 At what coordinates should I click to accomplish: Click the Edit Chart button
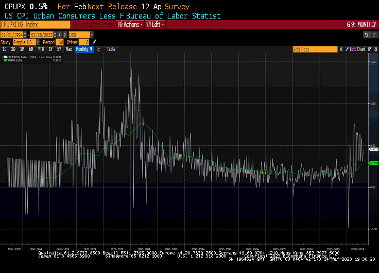(x=357, y=49)
